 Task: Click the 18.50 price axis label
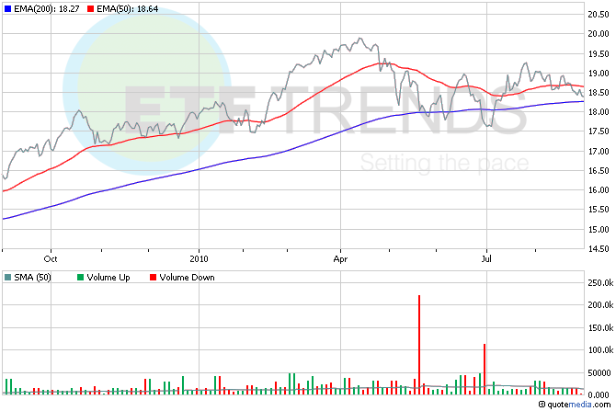[599, 93]
